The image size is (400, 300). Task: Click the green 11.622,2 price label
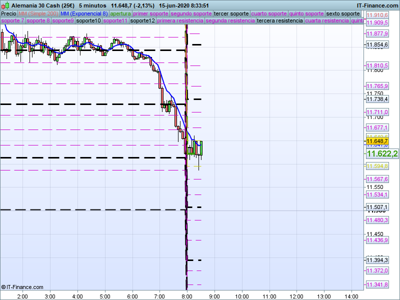382,153
